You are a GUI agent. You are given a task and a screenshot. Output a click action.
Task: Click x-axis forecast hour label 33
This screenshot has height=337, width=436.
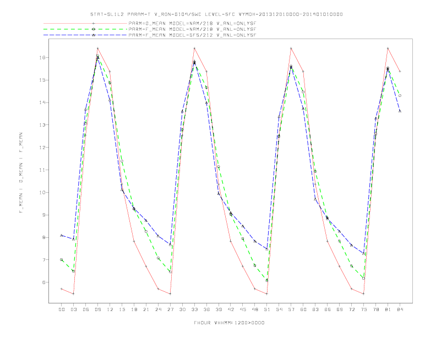coord(194,309)
